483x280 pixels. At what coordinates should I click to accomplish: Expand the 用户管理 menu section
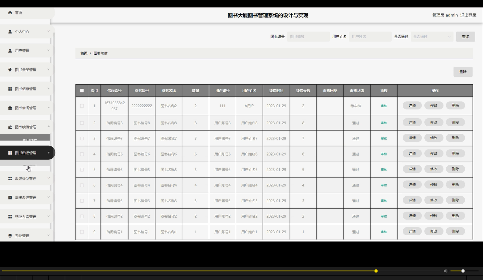(25, 50)
